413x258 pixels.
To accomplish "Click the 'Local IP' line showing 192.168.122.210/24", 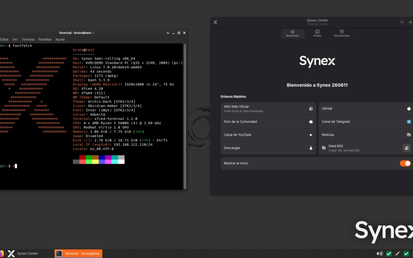I will [x=112, y=144].
